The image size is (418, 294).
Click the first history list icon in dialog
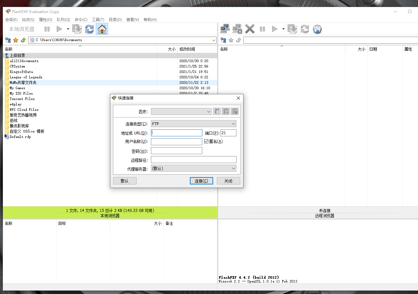(x=217, y=111)
